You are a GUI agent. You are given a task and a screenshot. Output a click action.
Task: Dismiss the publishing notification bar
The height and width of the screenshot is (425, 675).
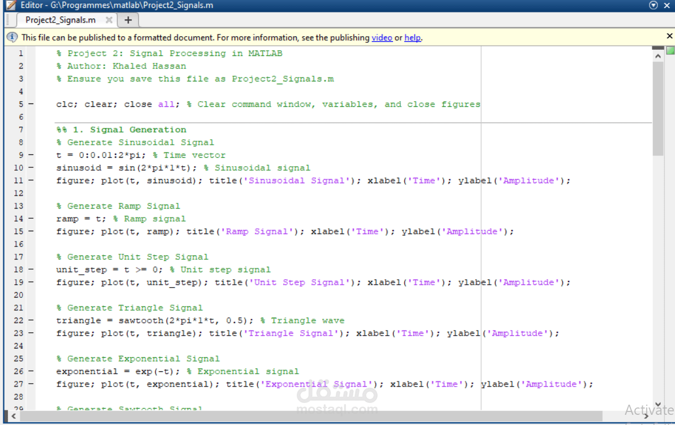[x=669, y=35]
